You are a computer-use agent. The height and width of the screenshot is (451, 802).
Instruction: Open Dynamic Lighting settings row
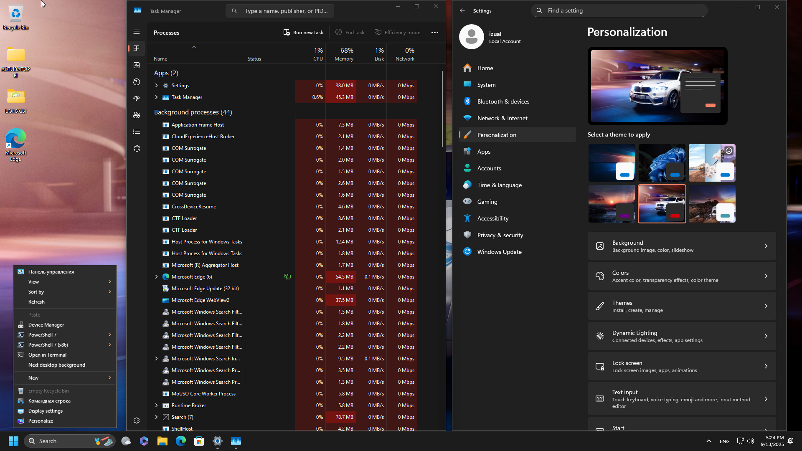682,336
